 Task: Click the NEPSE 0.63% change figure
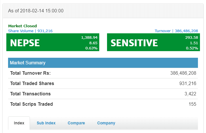coord(91,48)
